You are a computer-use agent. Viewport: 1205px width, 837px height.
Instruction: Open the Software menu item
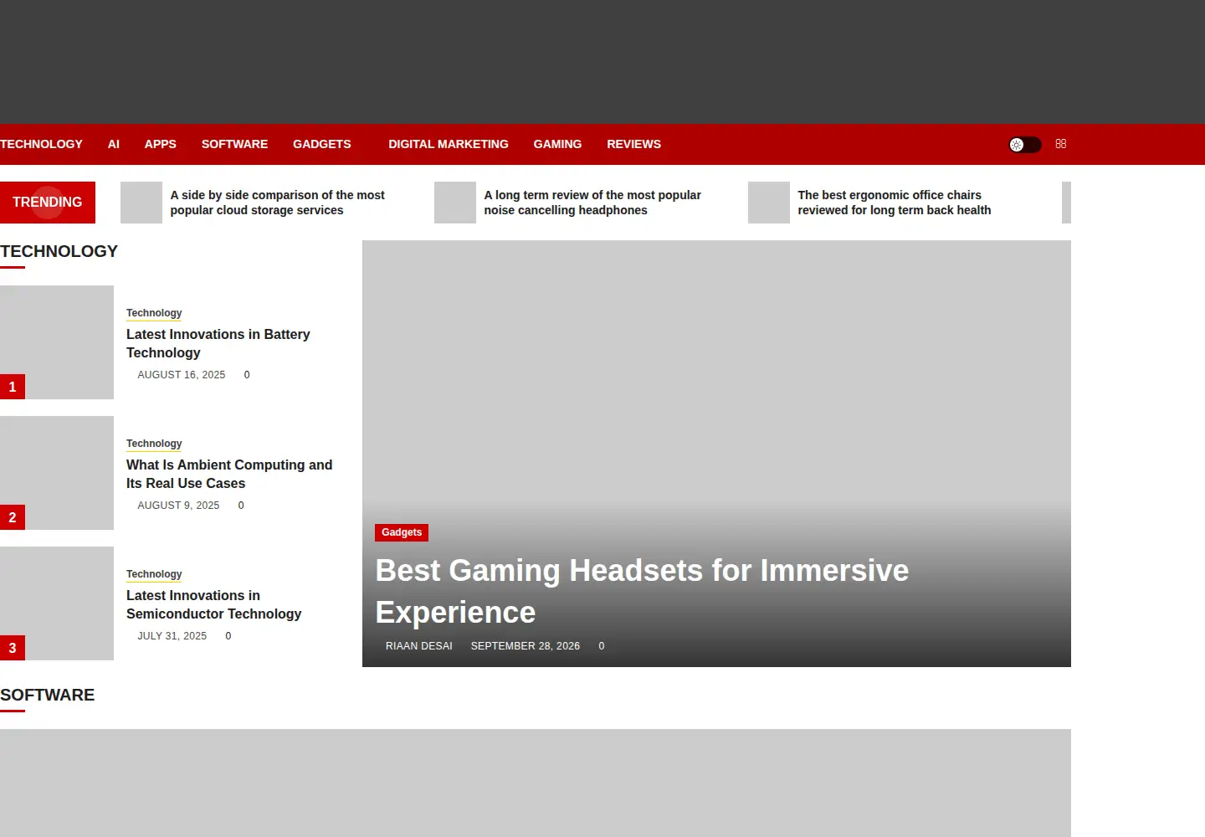pos(234,144)
